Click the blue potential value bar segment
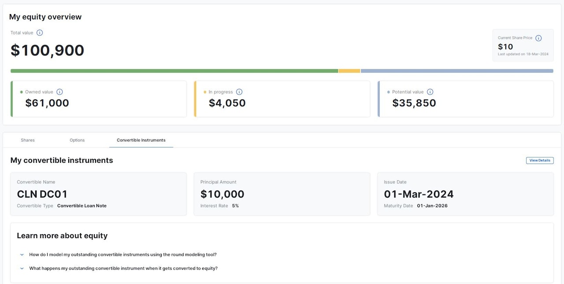Viewport: 564px width, 284px height. [x=457, y=71]
